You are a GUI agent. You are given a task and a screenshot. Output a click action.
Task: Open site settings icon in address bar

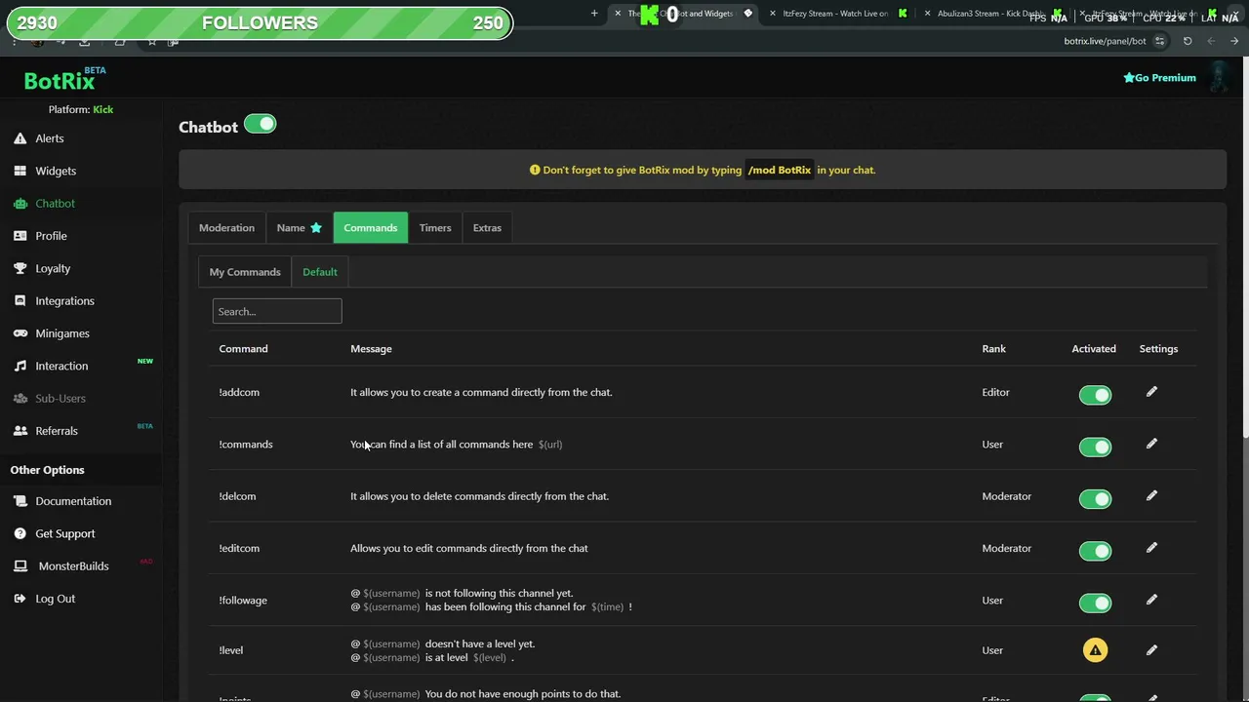1159,41
